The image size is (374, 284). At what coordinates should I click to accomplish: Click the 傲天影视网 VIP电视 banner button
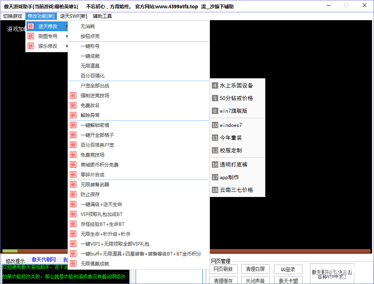[332, 274]
